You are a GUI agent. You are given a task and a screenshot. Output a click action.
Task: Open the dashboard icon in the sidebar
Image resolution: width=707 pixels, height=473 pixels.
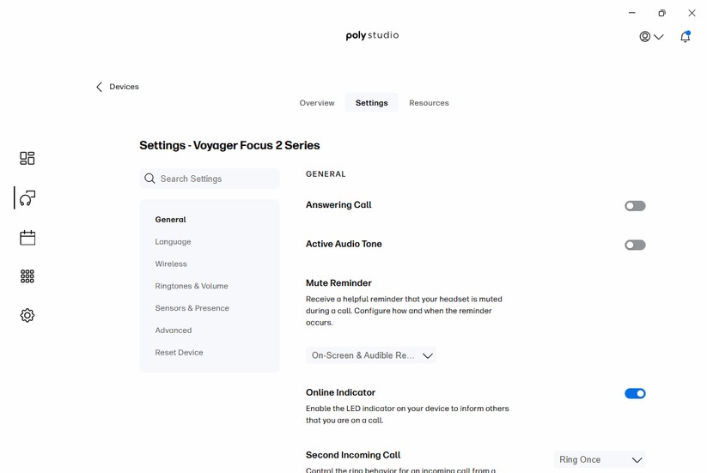[27, 158]
